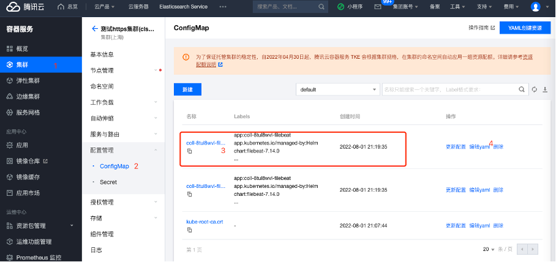Image resolution: width=556 pixels, height=262 pixels.
Task: Click the 运维功能管理 sidebar icon
Action: pyautogui.click(x=10, y=242)
